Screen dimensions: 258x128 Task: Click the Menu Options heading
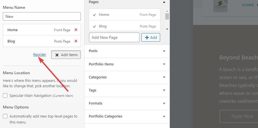tap(16, 107)
